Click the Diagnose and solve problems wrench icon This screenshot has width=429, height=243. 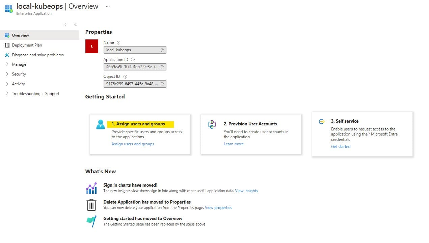7,55
